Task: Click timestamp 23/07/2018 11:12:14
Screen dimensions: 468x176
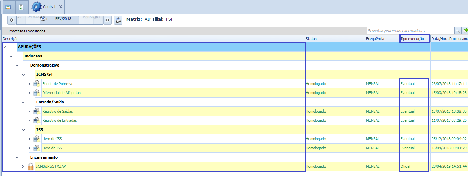Action: tap(449, 84)
